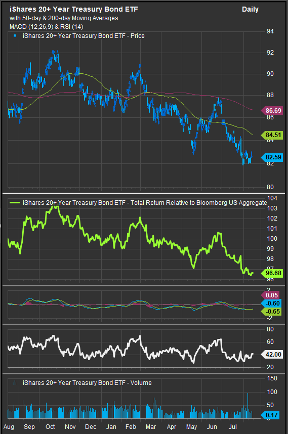Click the volume legend bar icon

tap(15, 383)
